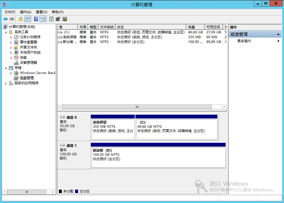Viewport: 284px width, 203px height.
Task: Click the Device Manager icon
Action: 16,62
